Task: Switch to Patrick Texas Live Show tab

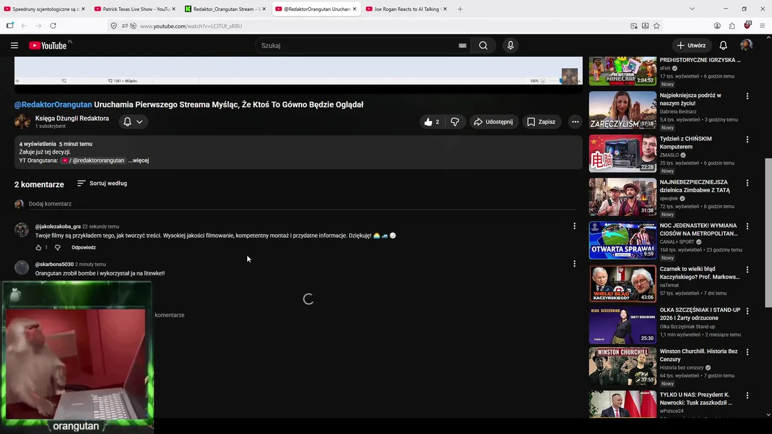Action: 134,9
